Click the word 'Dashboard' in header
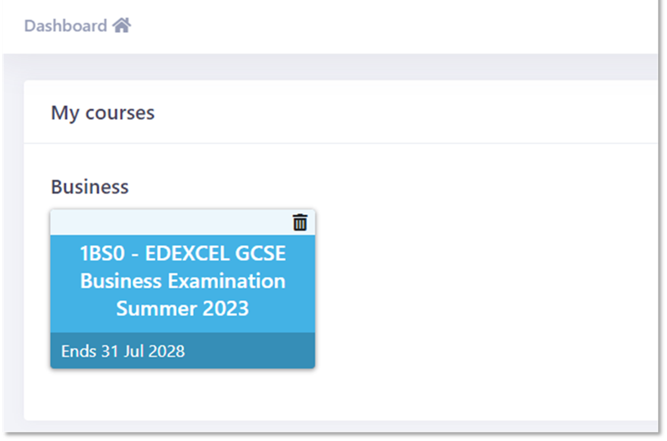Viewport: 667px width, 441px height. tap(65, 26)
